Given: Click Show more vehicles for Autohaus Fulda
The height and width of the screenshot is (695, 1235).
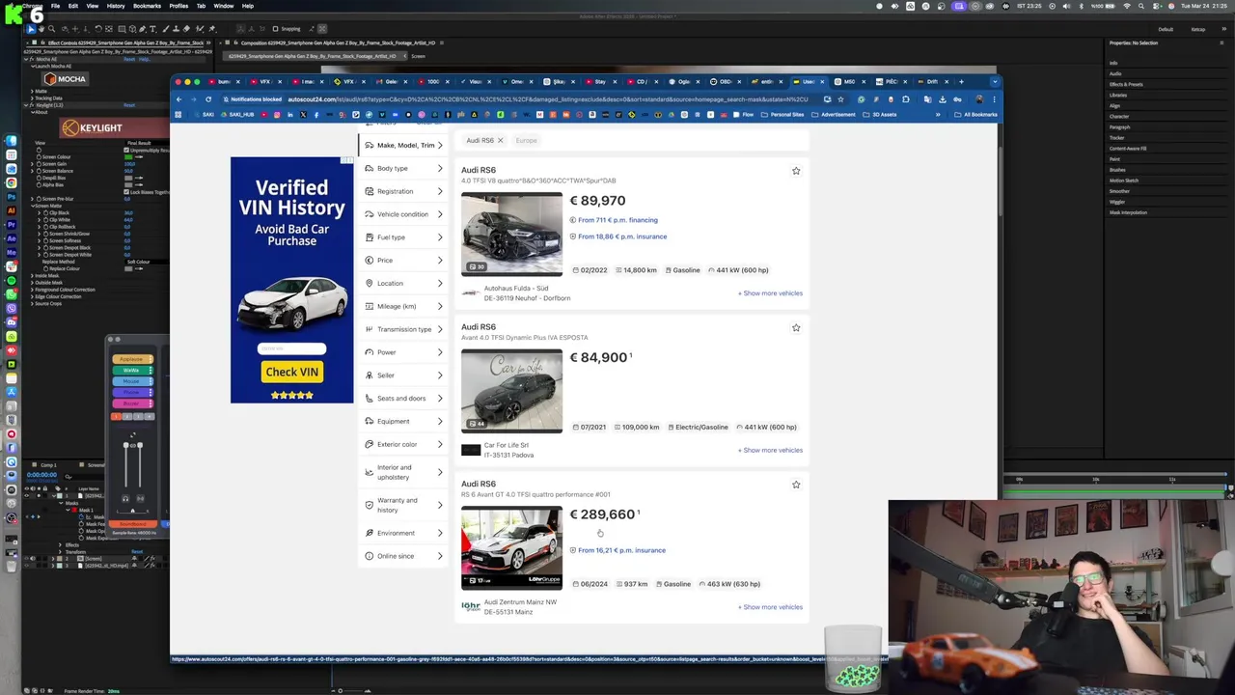Looking at the screenshot, I should 770,293.
